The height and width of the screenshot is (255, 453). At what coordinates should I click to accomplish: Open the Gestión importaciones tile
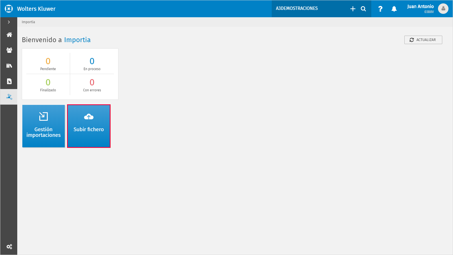tap(44, 126)
